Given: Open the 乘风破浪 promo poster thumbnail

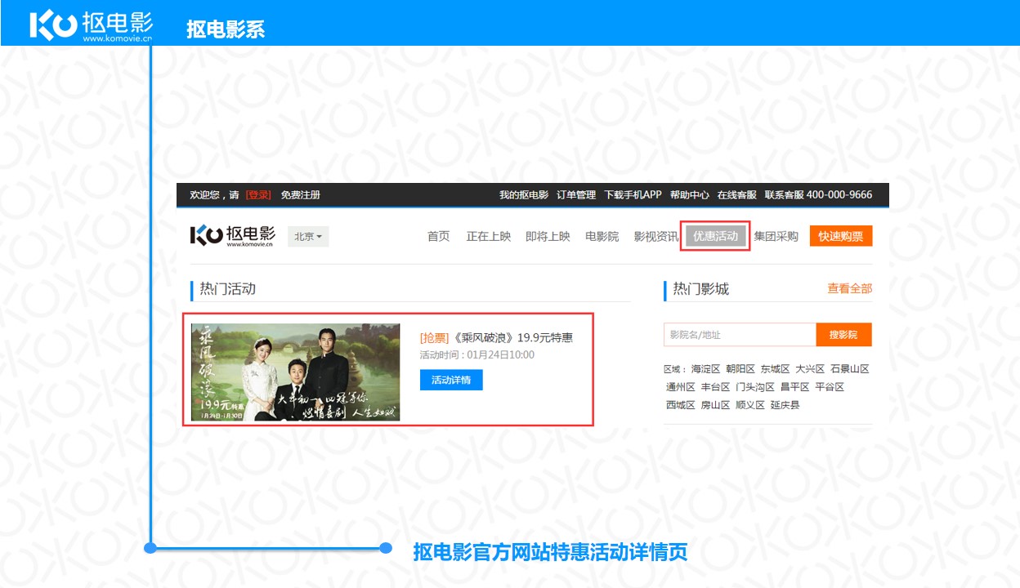Looking at the screenshot, I should (296, 372).
